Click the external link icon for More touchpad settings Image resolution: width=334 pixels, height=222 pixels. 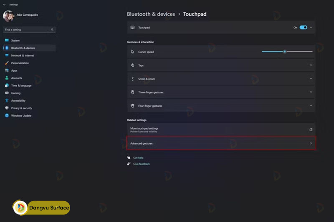(x=311, y=130)
